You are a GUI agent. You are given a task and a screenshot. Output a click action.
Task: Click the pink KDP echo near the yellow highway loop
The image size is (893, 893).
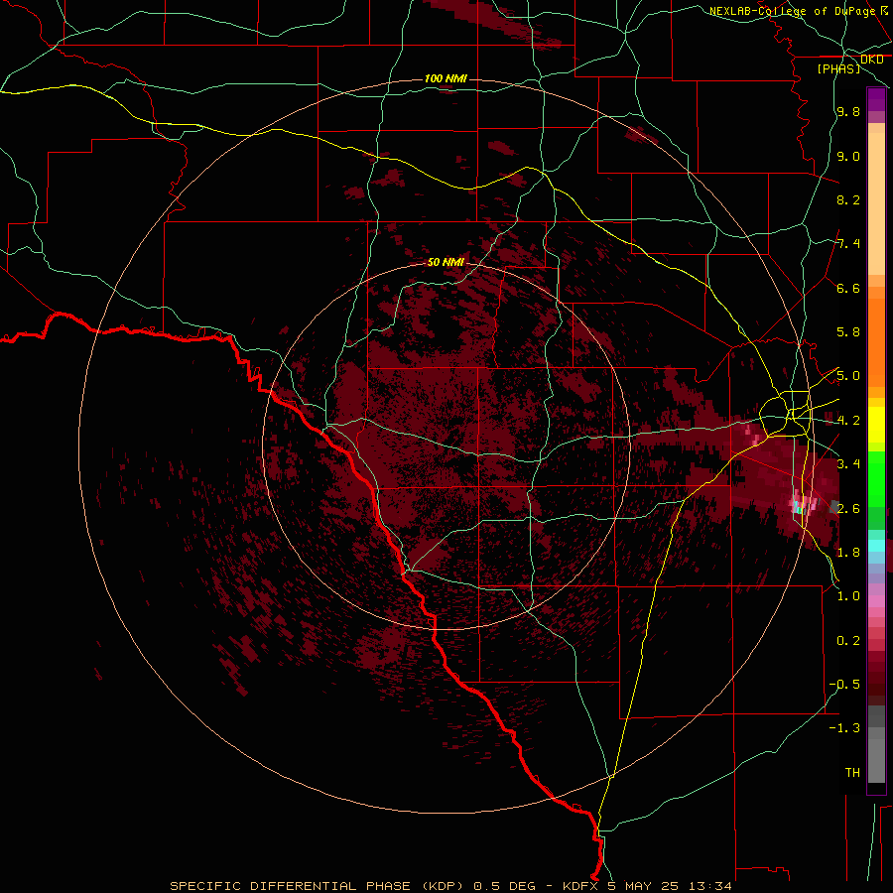click(752, 436)
